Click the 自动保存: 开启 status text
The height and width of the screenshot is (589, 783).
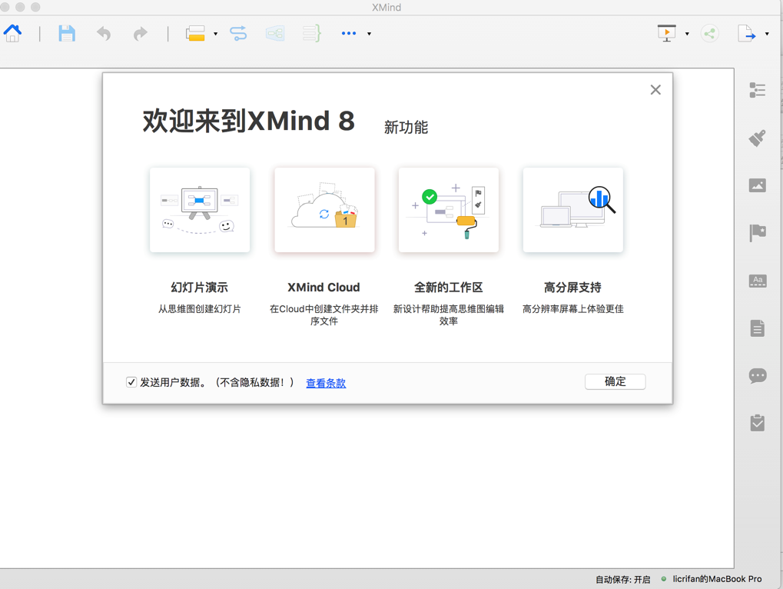point(622,580)
